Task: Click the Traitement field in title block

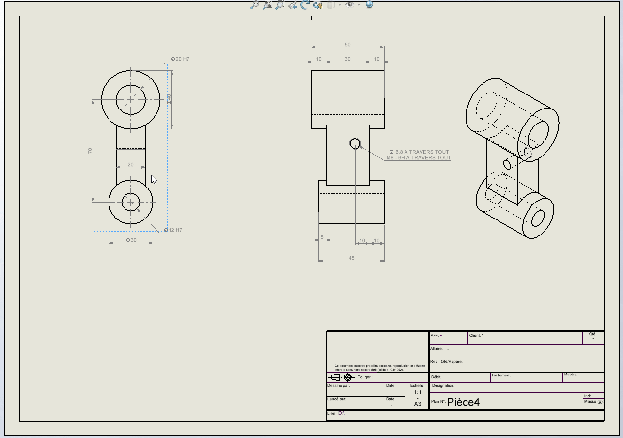Action: coord(526,377)
